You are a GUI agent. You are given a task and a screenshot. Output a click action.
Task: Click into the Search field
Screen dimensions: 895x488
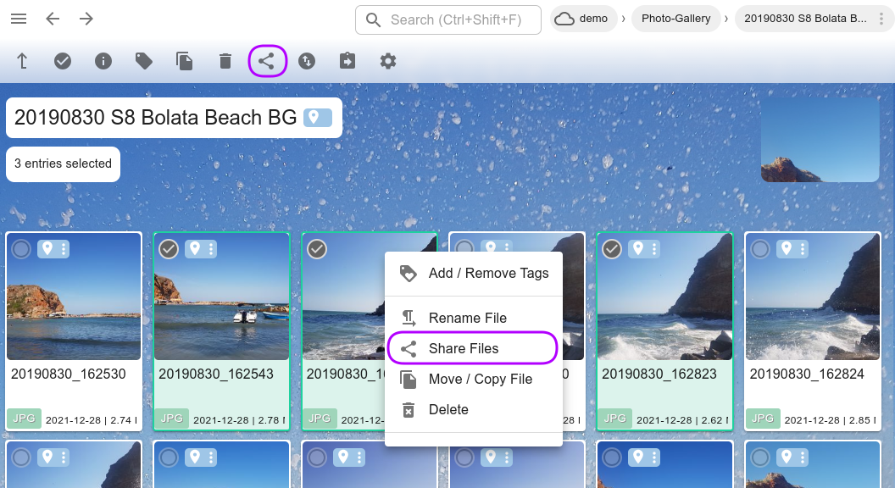448,19
